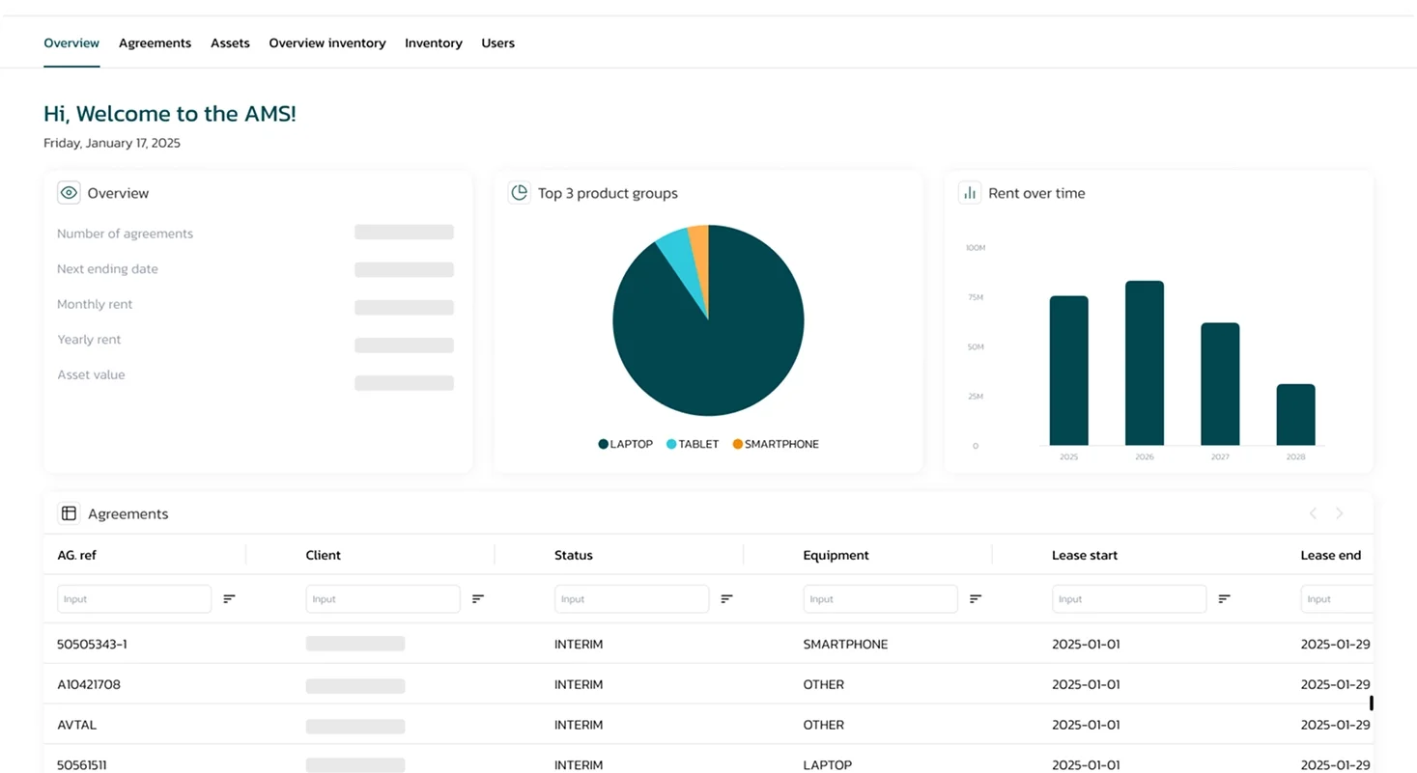Screen dimensions: 1417x773
Task: Sort by the Client column header
Action: 323,555
